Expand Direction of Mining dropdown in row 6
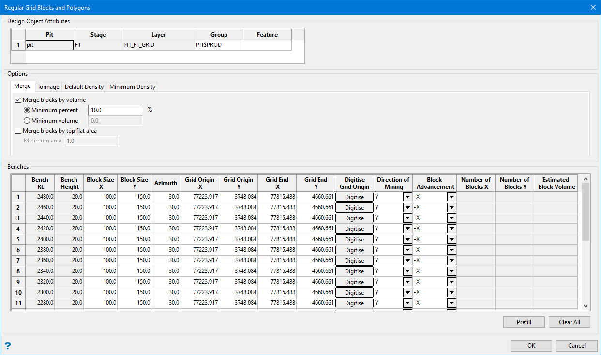601x355 pixels. pyautogui.click(x=407, y=250)
